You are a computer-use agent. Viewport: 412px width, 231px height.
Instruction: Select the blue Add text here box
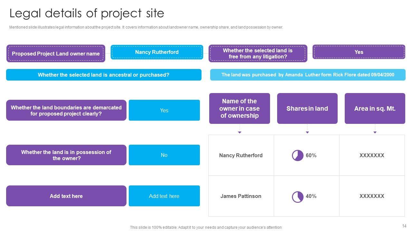[x=164, y=196]
